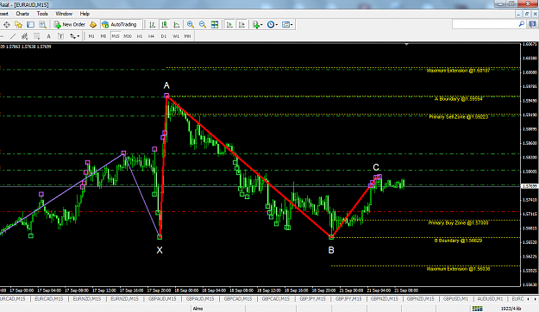Toggle chart shift from right border
The image size is (539, 312).
(x=241, y=25)
